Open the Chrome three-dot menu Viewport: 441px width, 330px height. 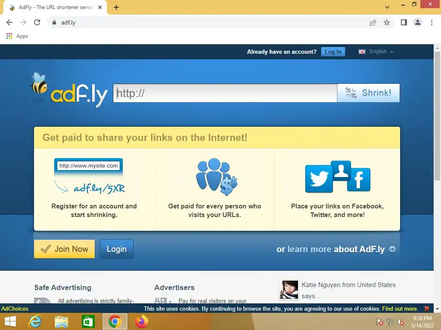tap(432, 22)
